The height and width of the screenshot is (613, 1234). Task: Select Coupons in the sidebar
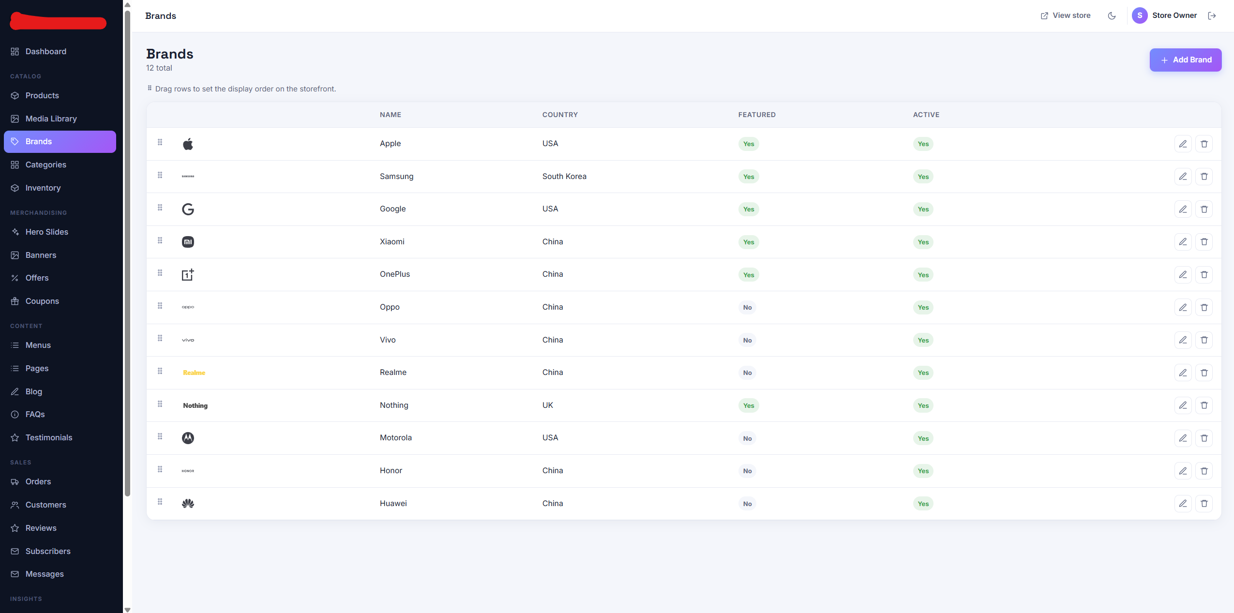60,301
